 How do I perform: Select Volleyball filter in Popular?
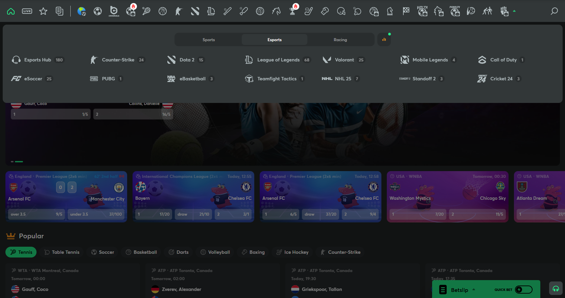pyautogui.click(x=215, y=252)
